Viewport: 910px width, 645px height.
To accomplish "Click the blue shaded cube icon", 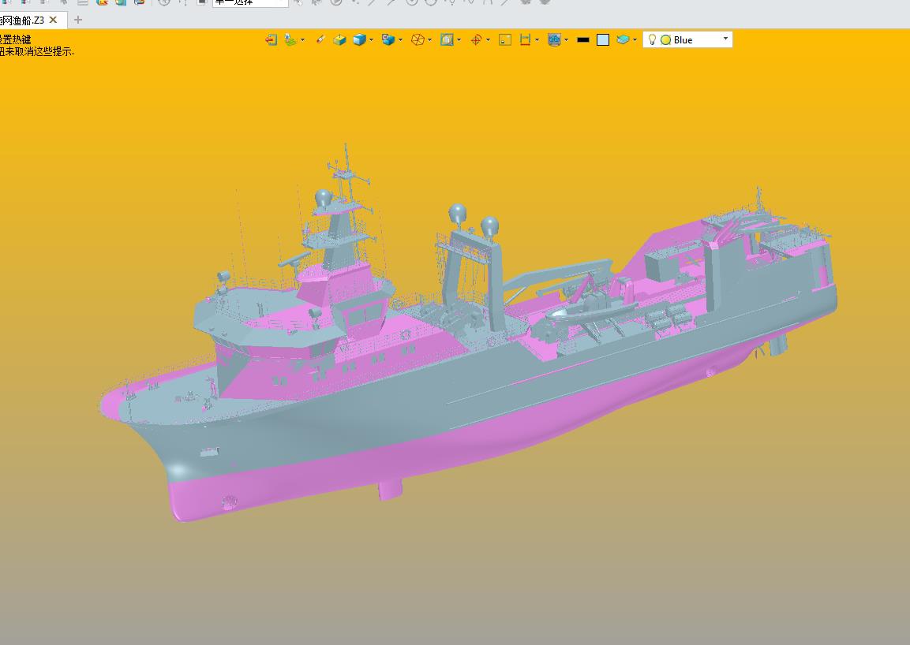I will pos(360,39).
